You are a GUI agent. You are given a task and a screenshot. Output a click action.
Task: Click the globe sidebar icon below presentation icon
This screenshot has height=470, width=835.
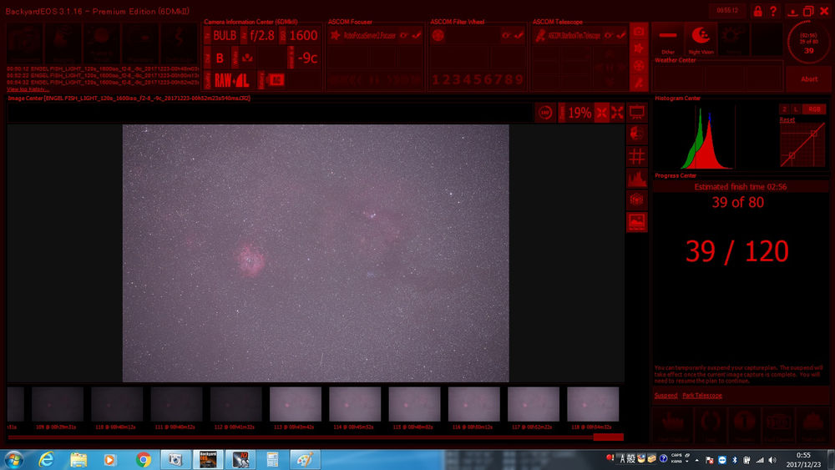[637, 134]
